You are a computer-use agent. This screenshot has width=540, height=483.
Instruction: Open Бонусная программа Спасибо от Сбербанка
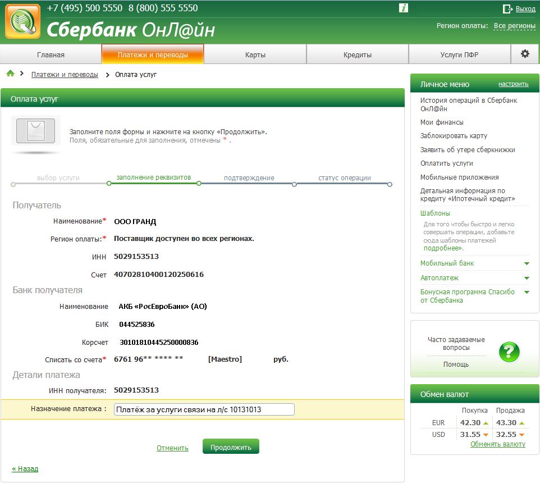click(x=468, y=296)
